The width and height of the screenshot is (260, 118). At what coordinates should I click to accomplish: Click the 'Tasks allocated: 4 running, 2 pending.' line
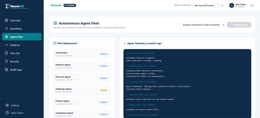(x=144, y=61)
